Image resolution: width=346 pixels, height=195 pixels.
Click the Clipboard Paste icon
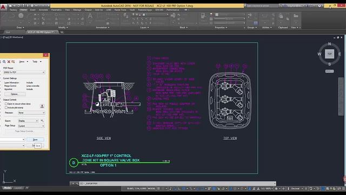point(281,16)
